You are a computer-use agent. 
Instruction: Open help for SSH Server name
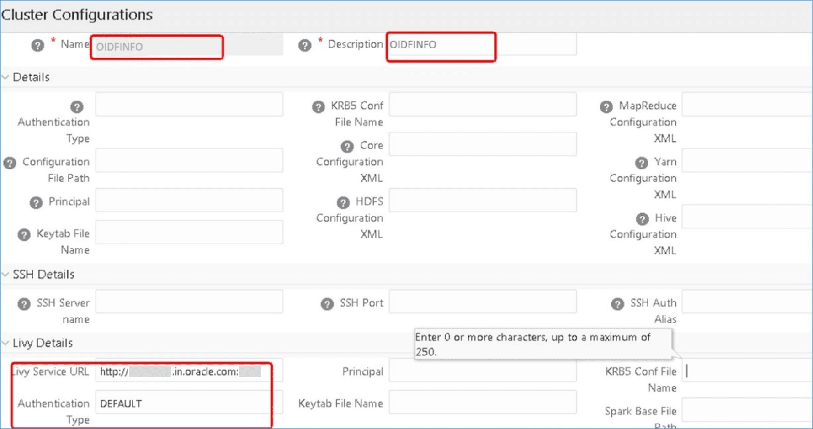24,303
